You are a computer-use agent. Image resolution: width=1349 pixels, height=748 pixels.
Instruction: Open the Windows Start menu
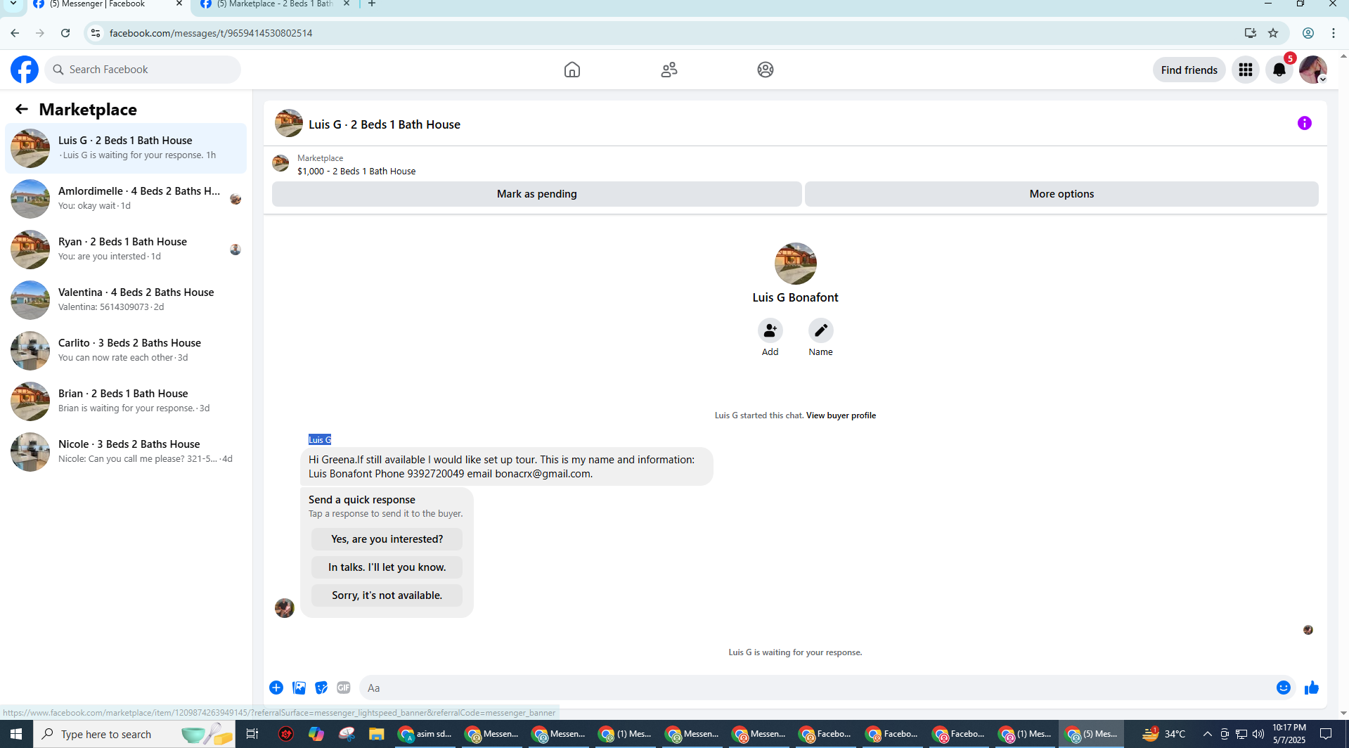16,734
